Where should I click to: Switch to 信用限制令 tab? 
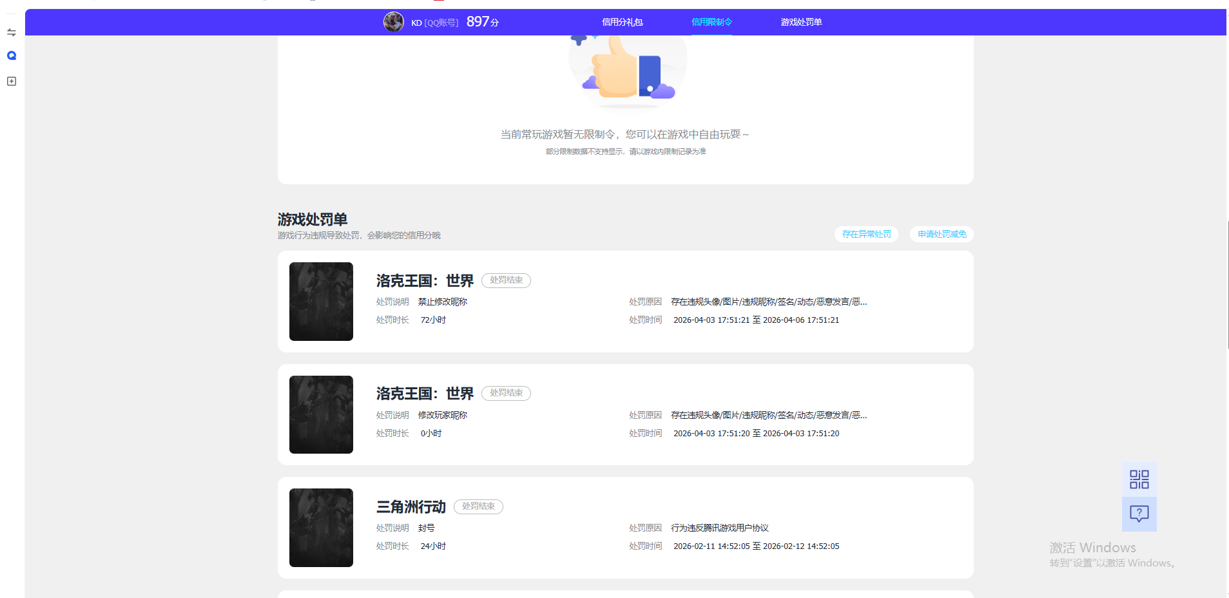tap(711, 22)
